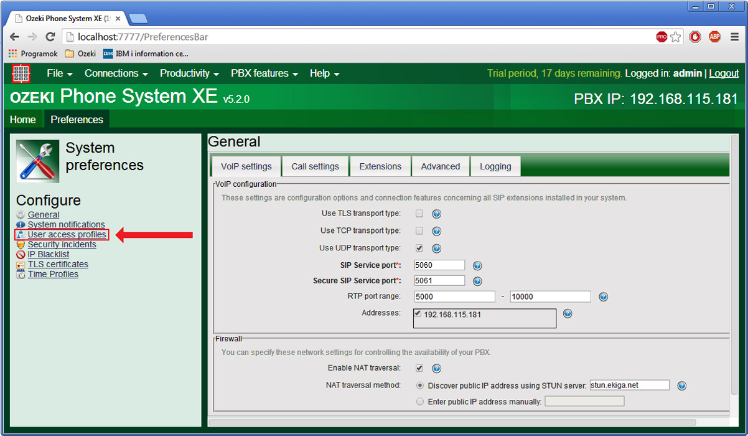Viewport: 748px width, 436px height.
Task: Click the RTP range end field 10000
Action: 550,296
